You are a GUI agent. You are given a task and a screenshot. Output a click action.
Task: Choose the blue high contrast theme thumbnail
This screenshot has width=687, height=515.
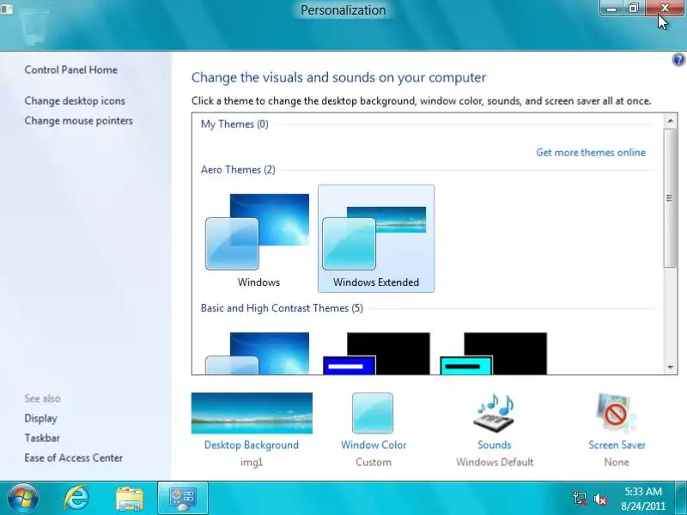pyautogui.click(x=376, y=354)
